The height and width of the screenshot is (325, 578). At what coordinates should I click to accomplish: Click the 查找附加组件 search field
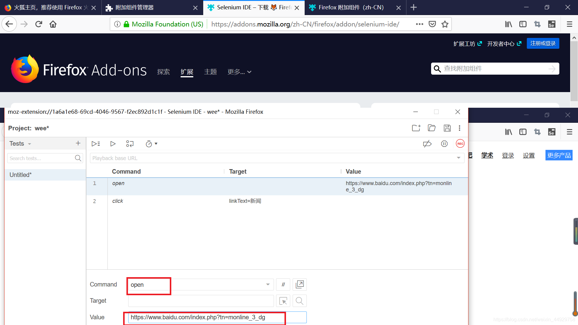point(495,69)
